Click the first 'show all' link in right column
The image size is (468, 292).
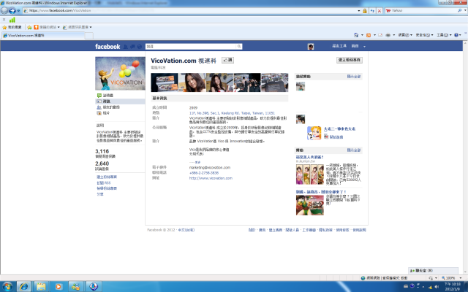pos(354,77)
